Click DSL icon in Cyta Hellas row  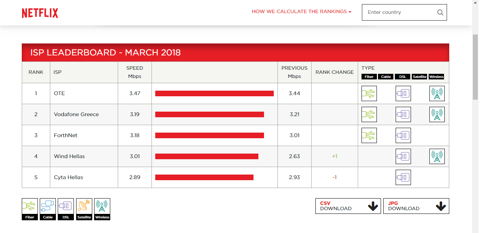(403, 177)
